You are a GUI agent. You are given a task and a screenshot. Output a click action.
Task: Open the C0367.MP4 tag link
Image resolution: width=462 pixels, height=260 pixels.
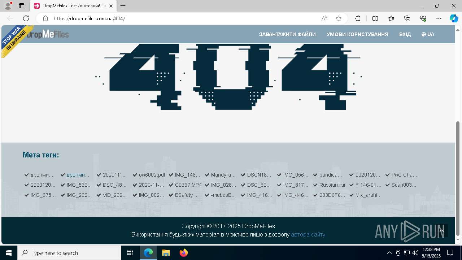coord(188,185)
